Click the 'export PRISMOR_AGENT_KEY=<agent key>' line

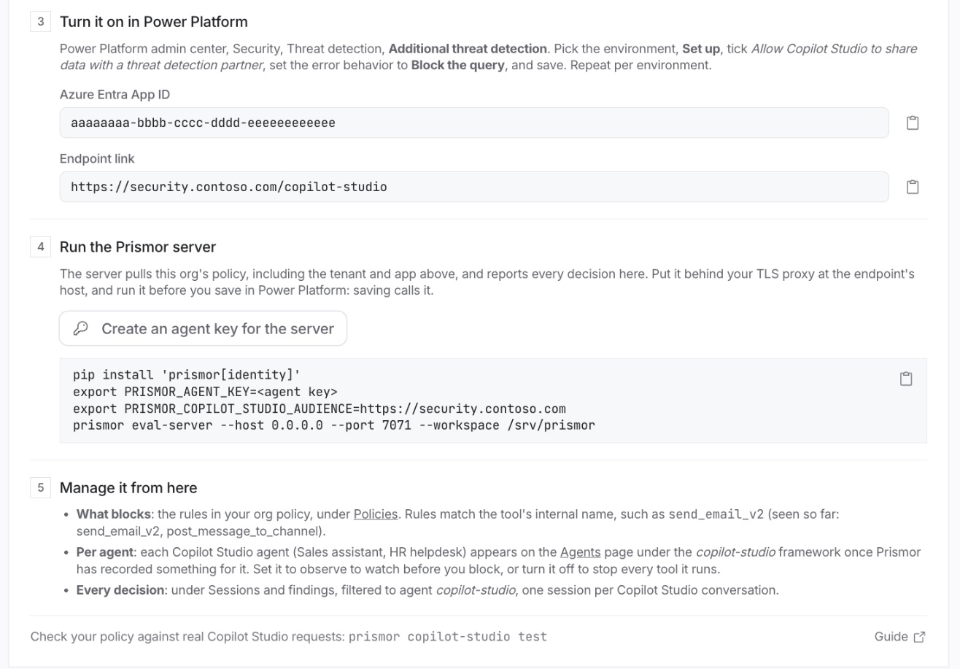(x=205, y=392)
